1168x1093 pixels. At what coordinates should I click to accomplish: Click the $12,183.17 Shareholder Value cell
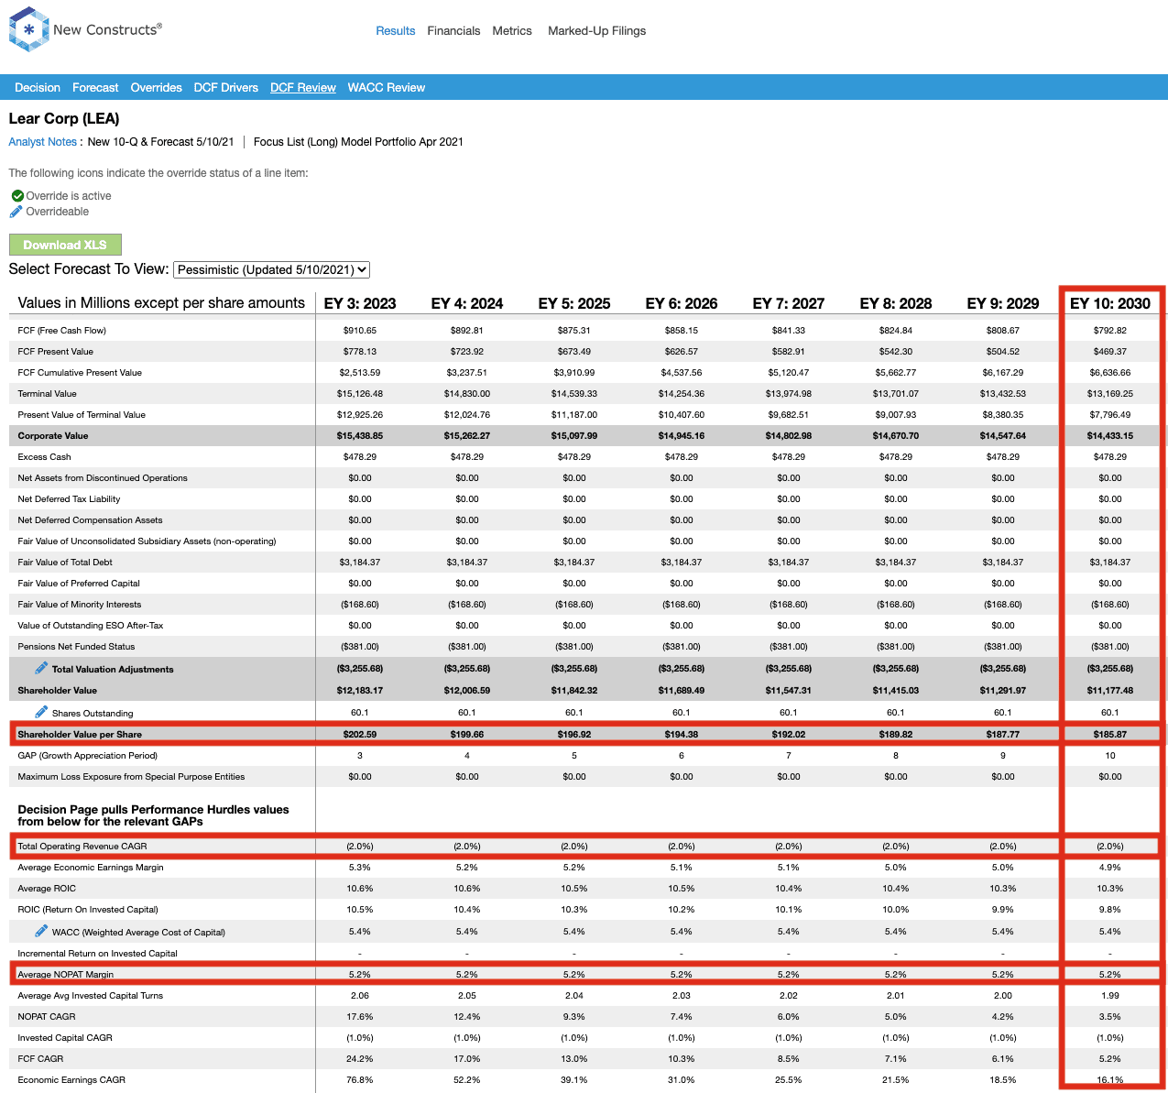click(360, 691)
